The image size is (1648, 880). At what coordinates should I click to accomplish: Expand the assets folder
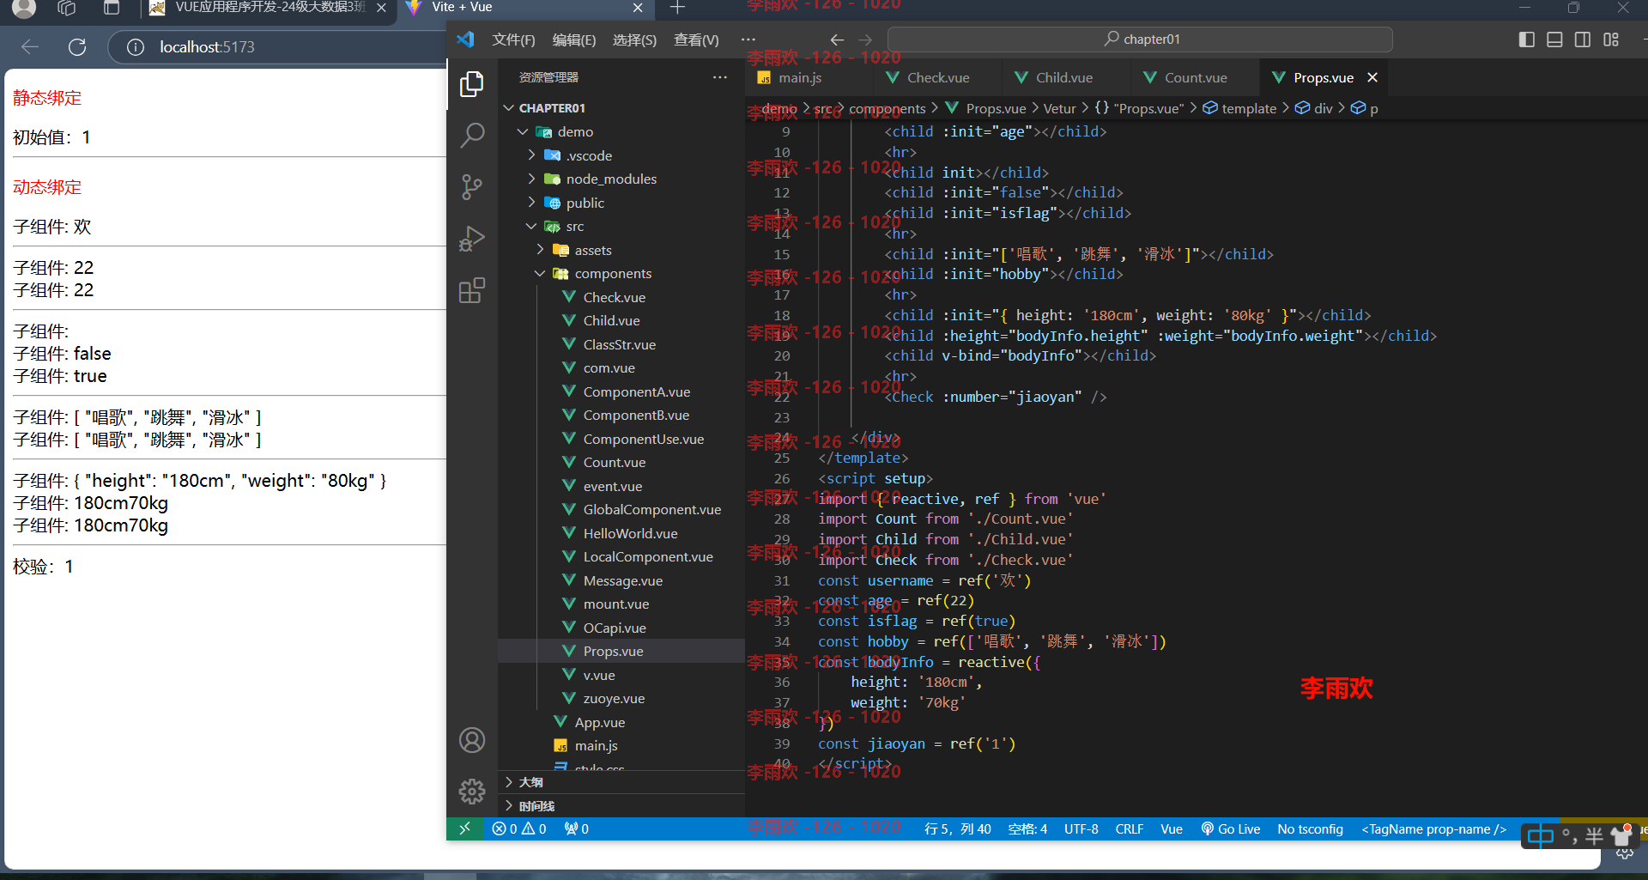coord(621,250)
